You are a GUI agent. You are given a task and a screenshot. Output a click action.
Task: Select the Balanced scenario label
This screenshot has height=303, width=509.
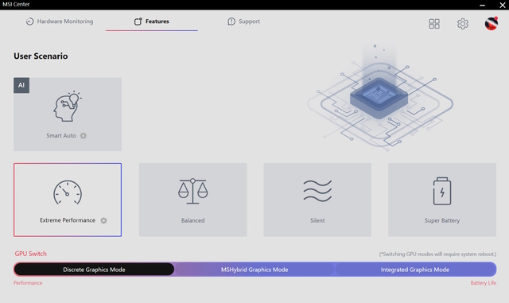[192, 220]
